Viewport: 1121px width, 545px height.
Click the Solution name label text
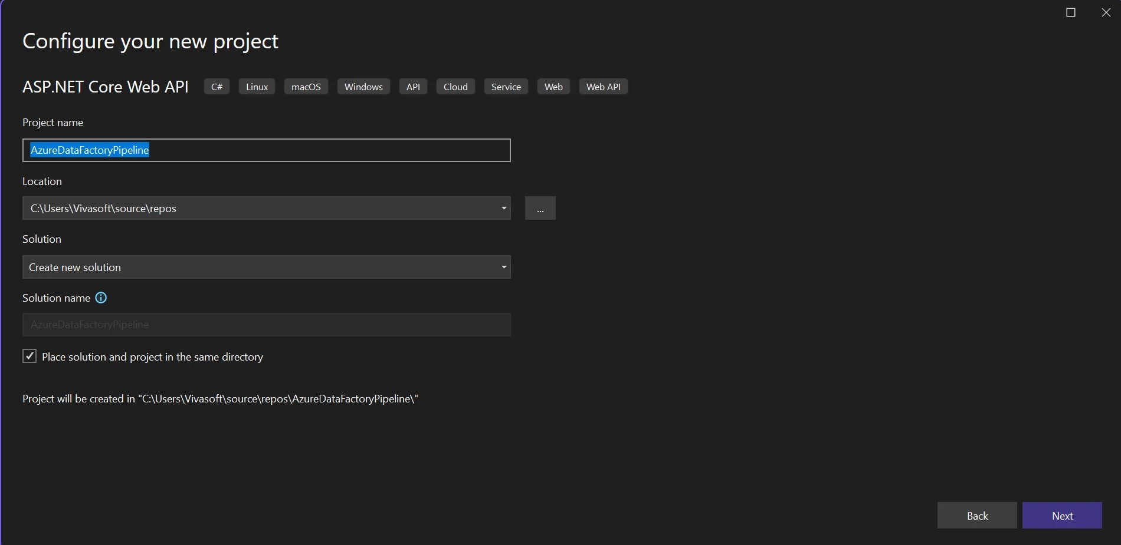tap(56, 298)
